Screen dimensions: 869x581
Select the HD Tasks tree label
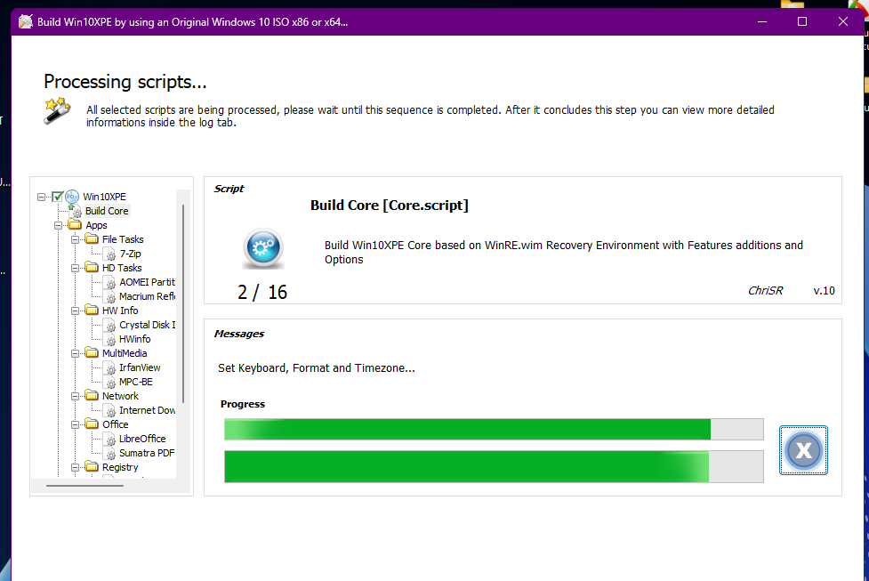122,268
